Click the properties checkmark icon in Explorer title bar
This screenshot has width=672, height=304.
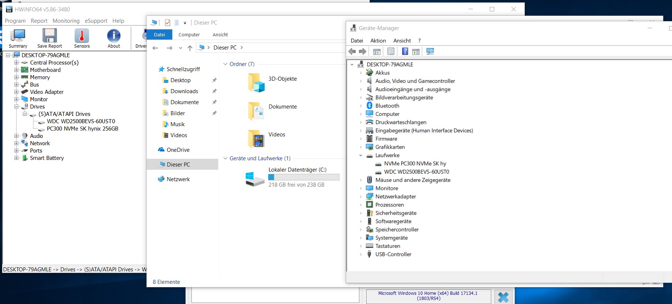tap(168, 23)
